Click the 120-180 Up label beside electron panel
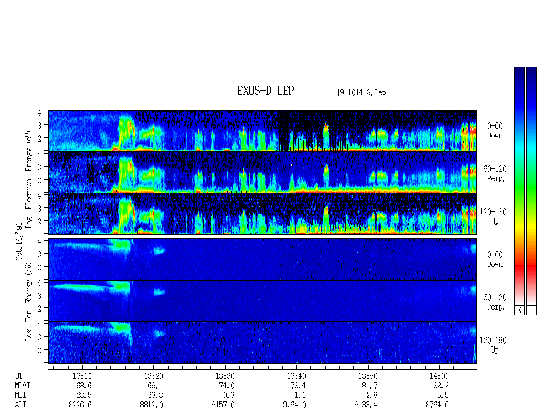 493,216
